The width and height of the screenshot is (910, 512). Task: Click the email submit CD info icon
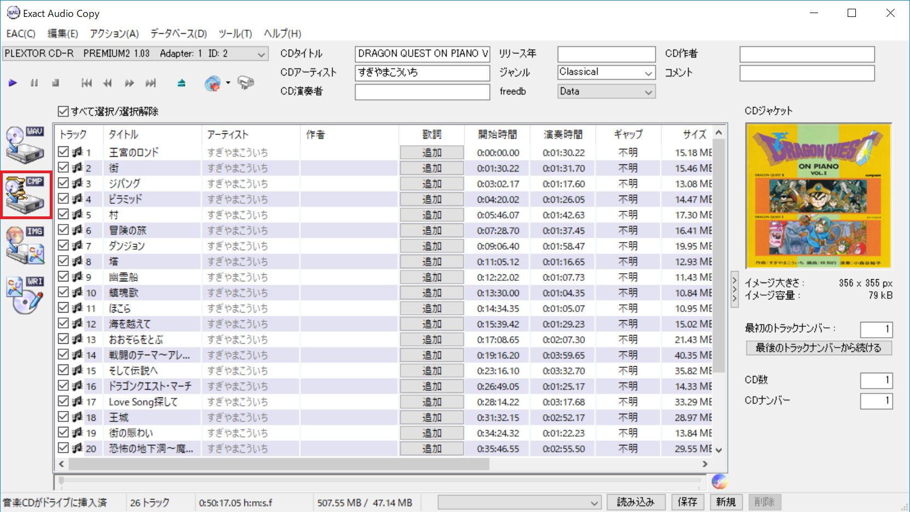[x=246, y=83]
